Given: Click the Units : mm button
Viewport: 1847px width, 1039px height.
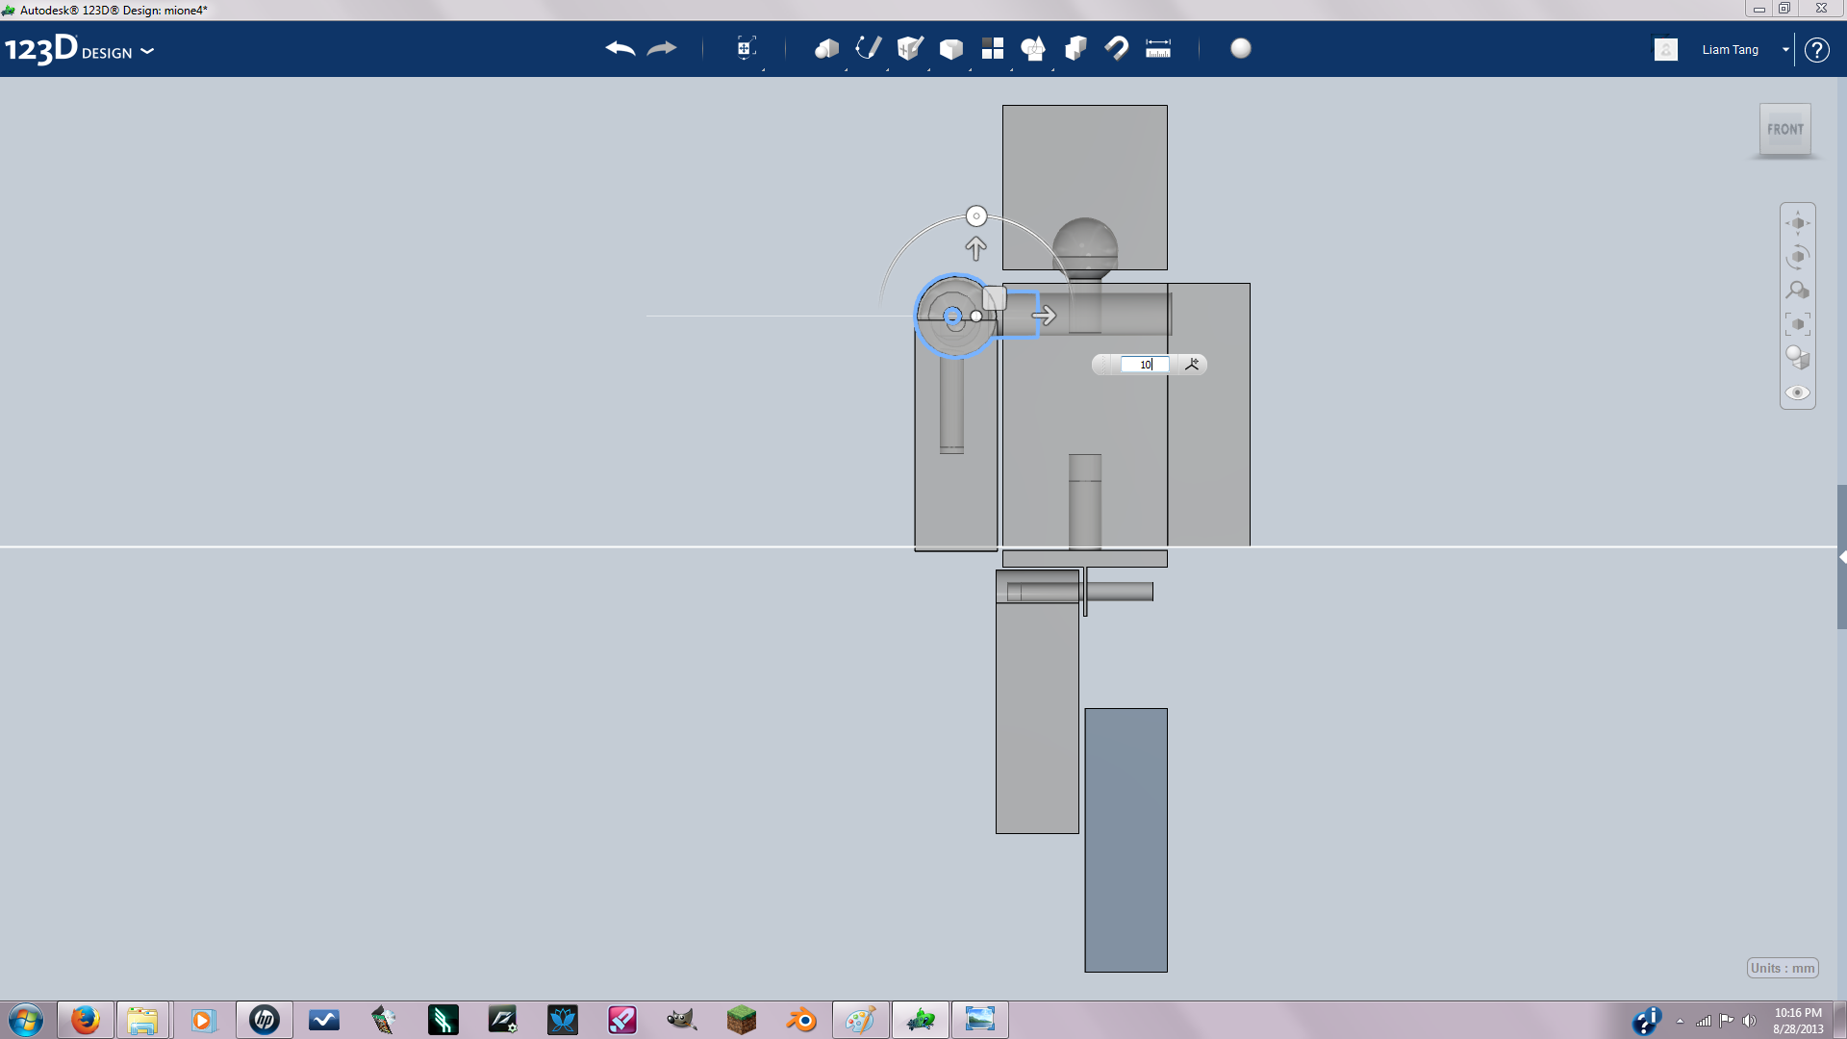Looking at the screenshot, I should [1783, 968].
